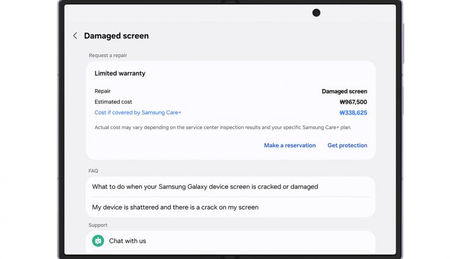Click the 'FAQ' section label
This screenshot has width=461, height=259.
[x=93, y=171]
